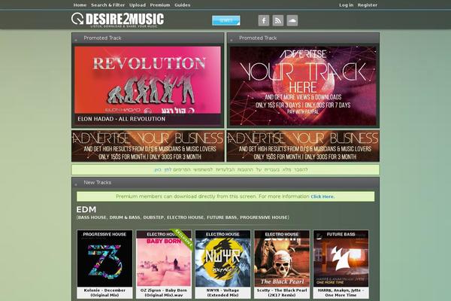
Task: Select the Bass House subgenre link
Action: pyautogui.click(x=92, y=217)
